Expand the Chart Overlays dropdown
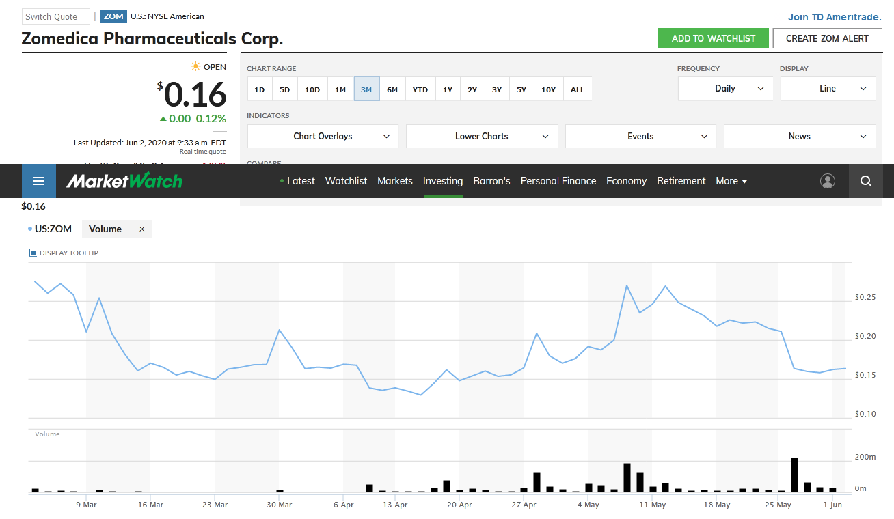 tap(323, 137)
